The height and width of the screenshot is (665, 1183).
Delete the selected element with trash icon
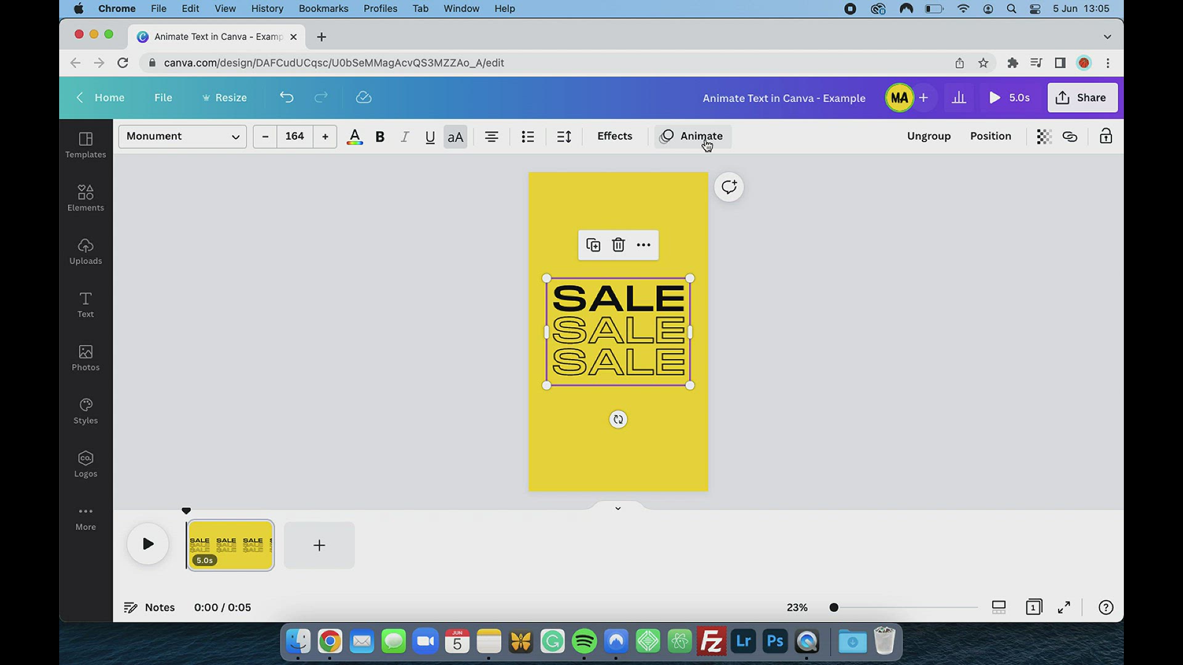(618, 245)
